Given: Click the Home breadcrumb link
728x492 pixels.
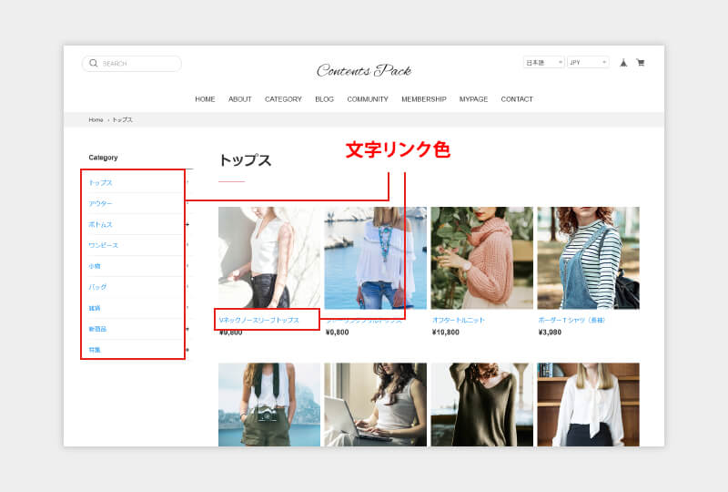Looking at the screenshot, I should tap(96, 120).
